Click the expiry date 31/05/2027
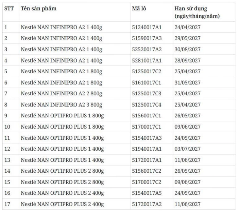 (x=188, y=82)
